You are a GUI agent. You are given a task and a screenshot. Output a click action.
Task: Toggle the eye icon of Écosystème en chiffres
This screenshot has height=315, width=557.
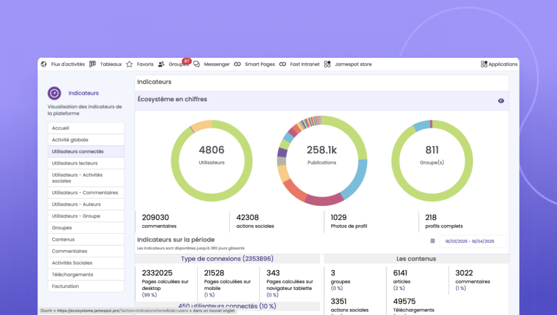click(x=501, y=101)
